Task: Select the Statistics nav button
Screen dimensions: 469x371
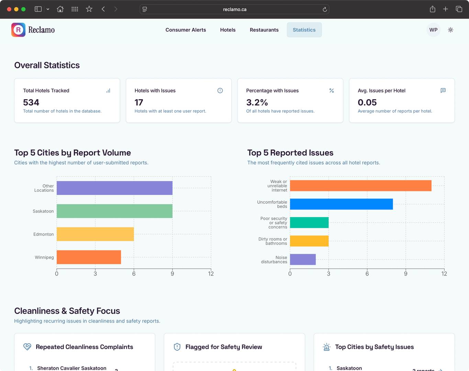Action: point(304,30)
